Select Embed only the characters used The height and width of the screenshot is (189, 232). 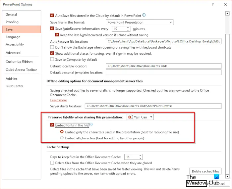point(62,132)
